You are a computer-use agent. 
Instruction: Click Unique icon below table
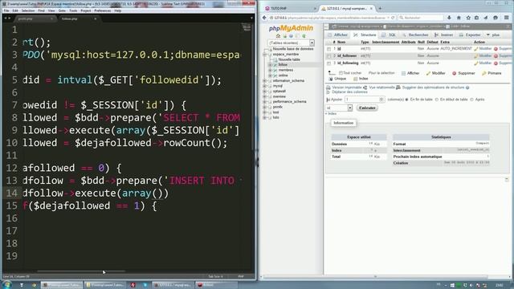coord(331,79)
